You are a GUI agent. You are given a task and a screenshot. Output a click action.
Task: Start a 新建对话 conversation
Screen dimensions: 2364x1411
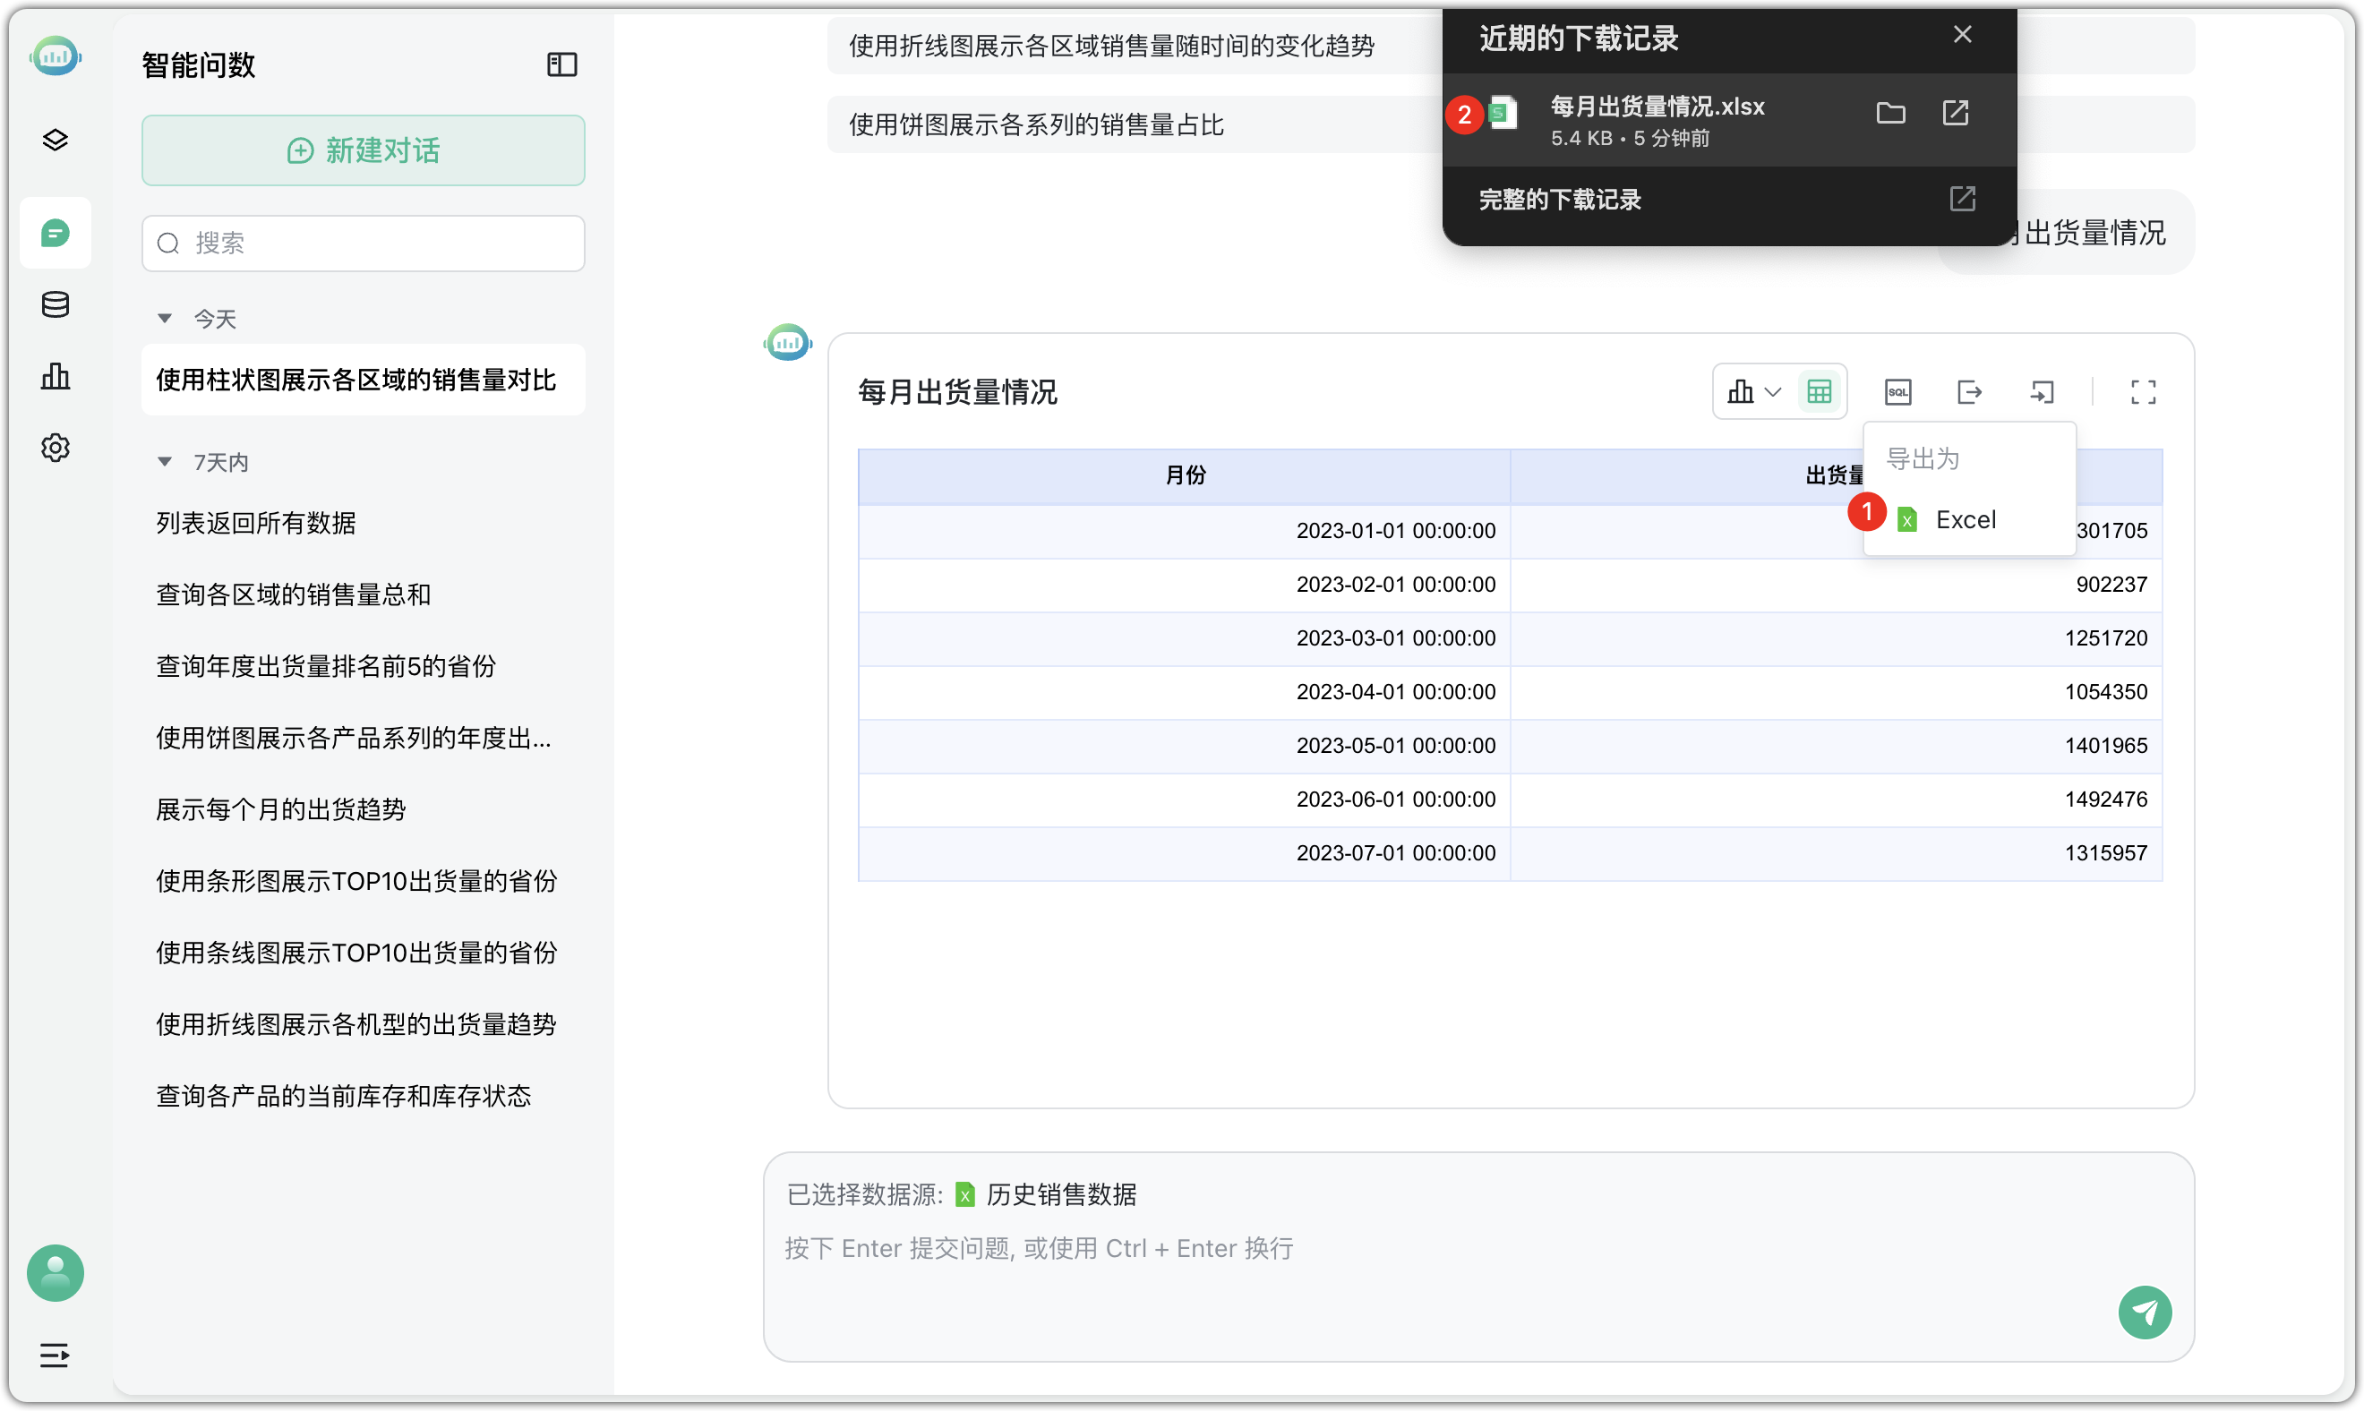click(x=363, y=150)
